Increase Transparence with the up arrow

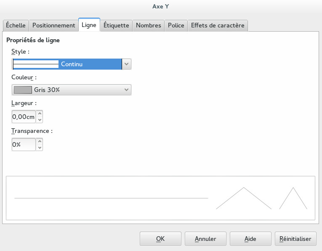tap(40, 142)
